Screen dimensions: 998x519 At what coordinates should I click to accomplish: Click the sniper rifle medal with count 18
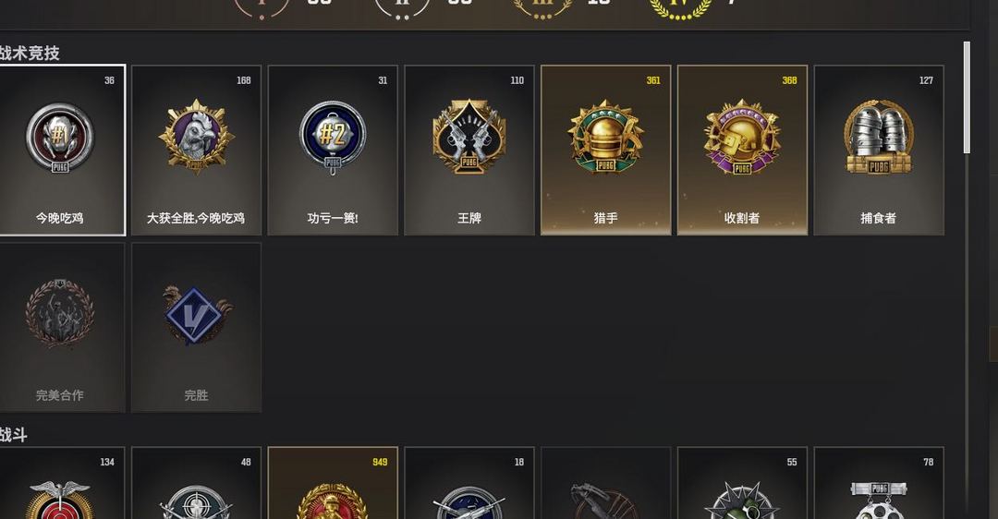[x=469, y=483]
